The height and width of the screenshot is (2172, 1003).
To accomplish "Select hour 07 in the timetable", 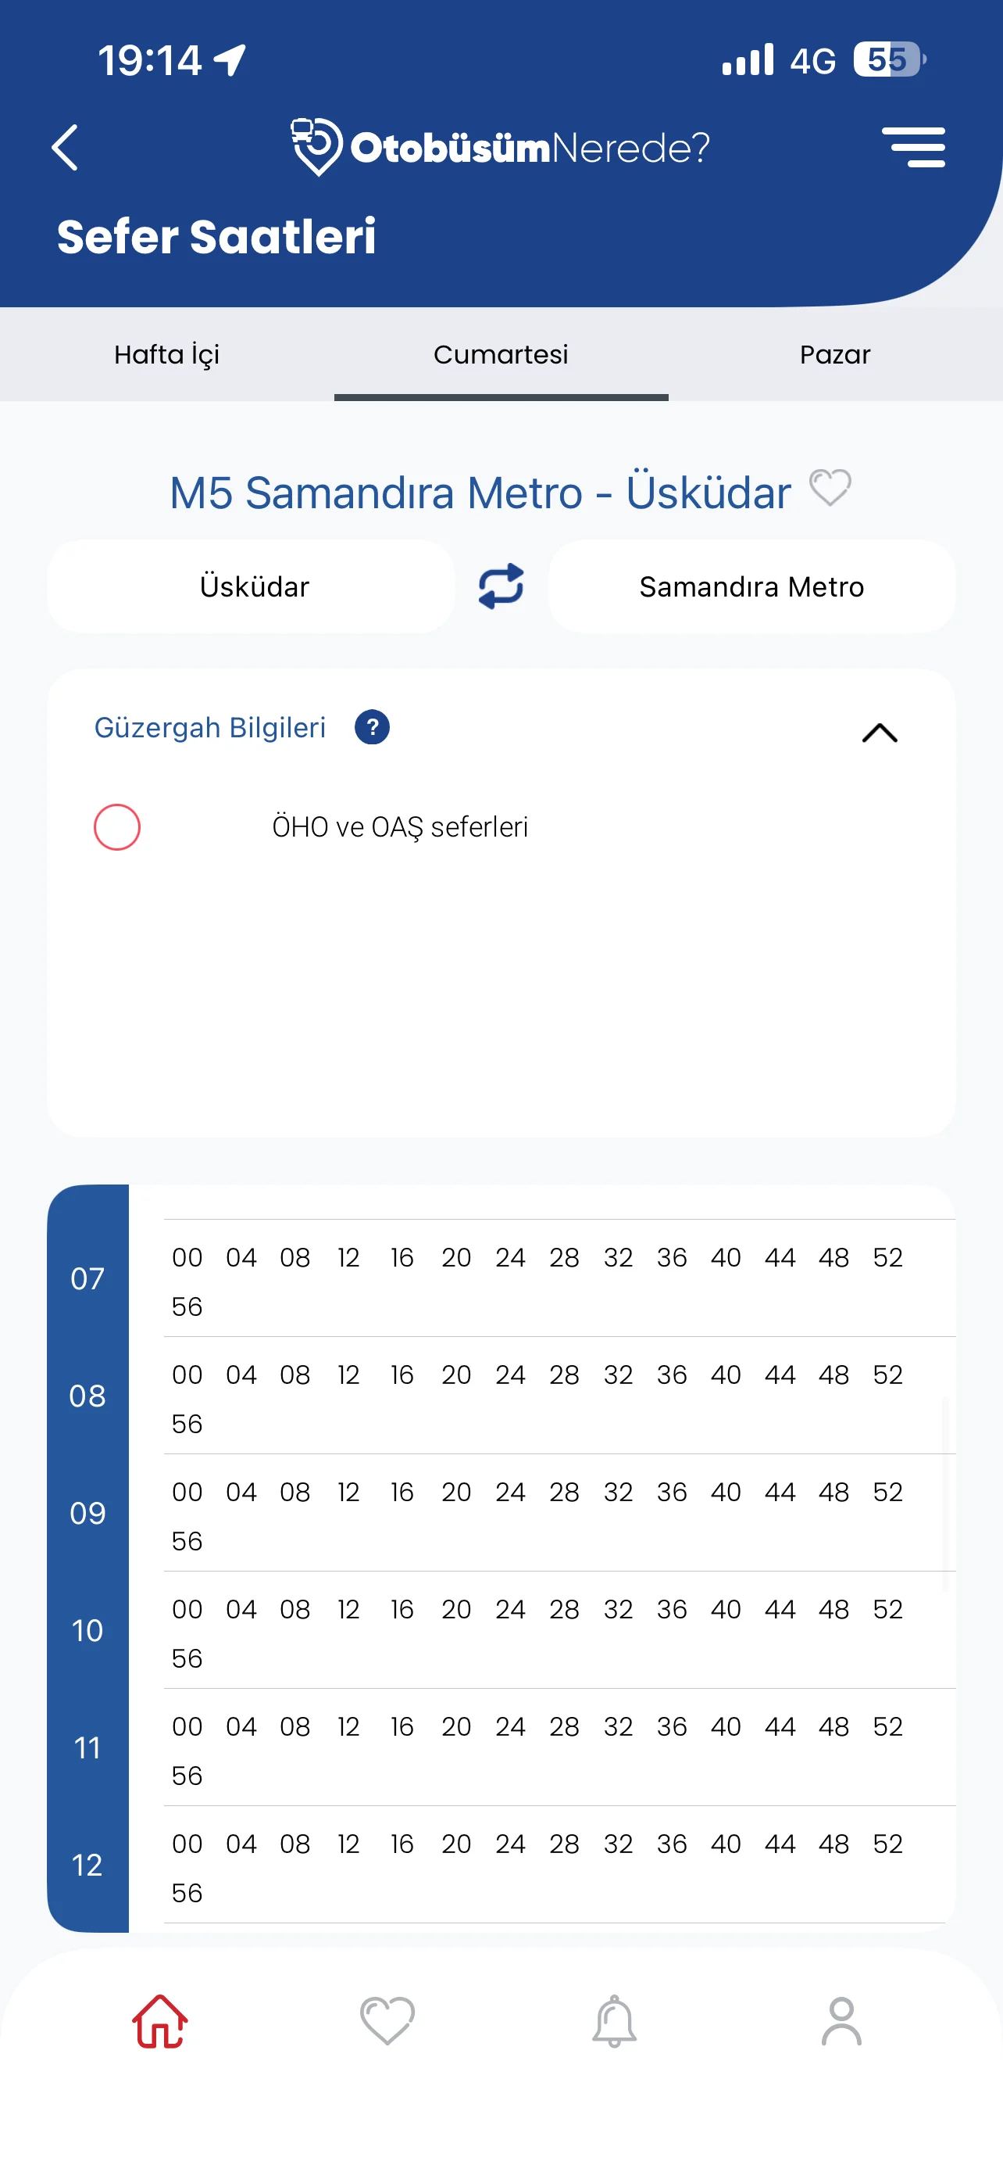I will (87, 1279).
